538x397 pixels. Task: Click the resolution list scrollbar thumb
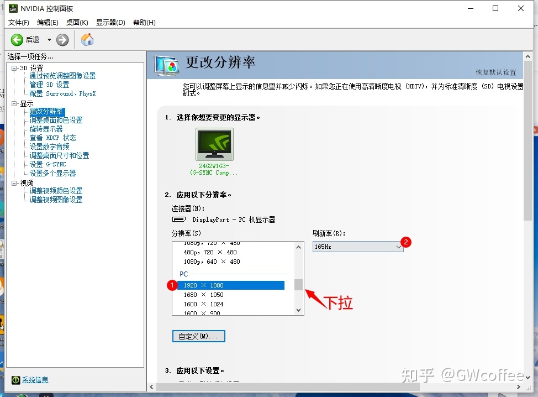(x=298, y=285)
